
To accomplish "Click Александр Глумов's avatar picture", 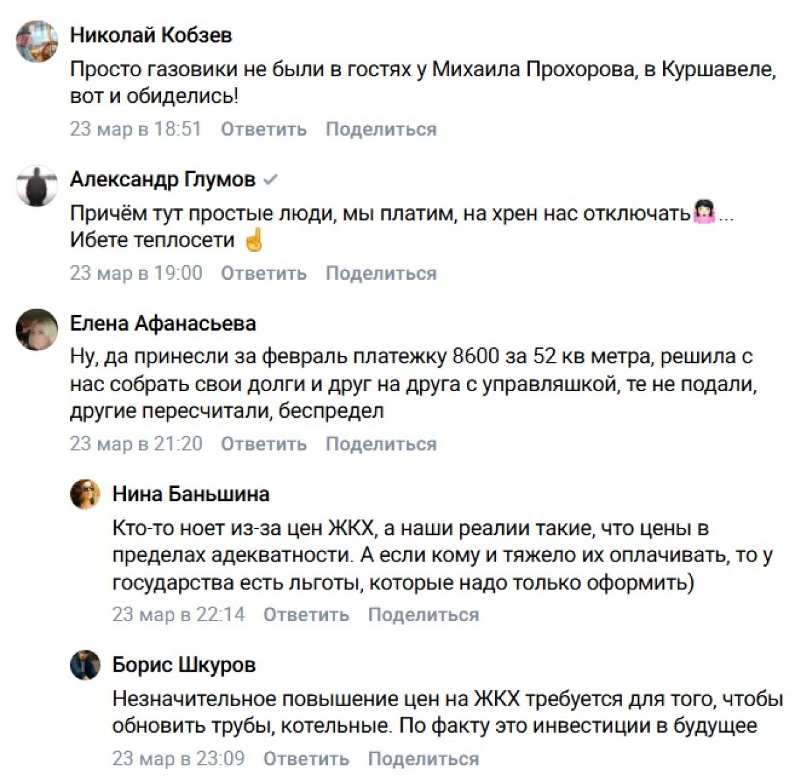I will [37, 186].
